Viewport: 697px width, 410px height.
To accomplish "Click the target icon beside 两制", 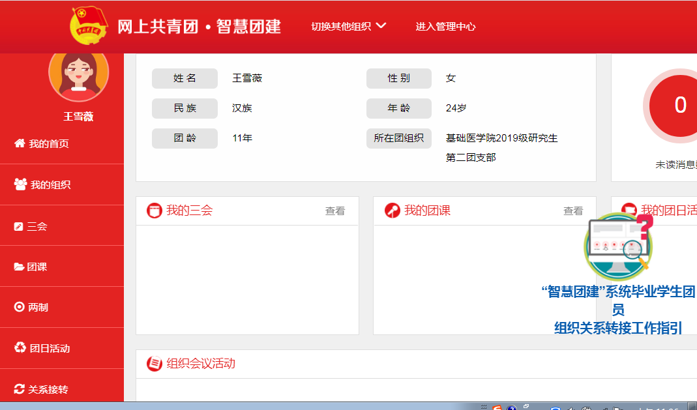I will click(x=19, y=307).
